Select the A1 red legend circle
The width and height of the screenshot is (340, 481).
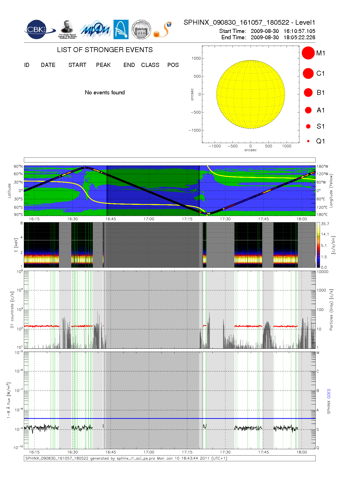(x=308, y=110)
